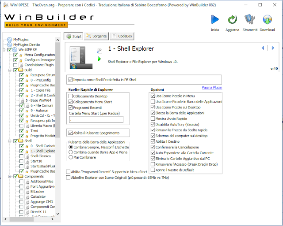Check the Libreria Macro script checkbox
Viewport: 283px width, 226px height.
point(21,126)
